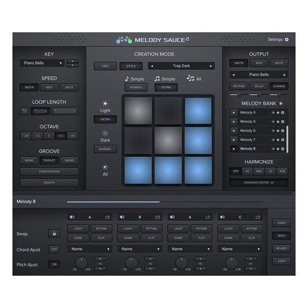Set Speed to MUTE

69,87
